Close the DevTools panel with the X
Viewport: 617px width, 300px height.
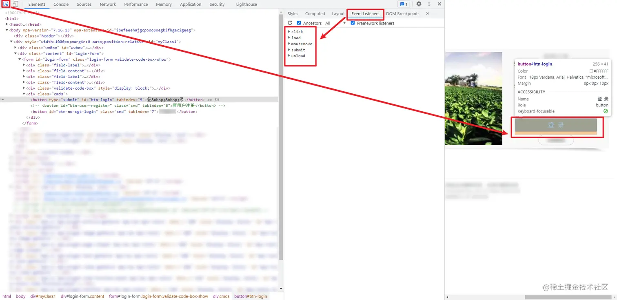(439, 4)
